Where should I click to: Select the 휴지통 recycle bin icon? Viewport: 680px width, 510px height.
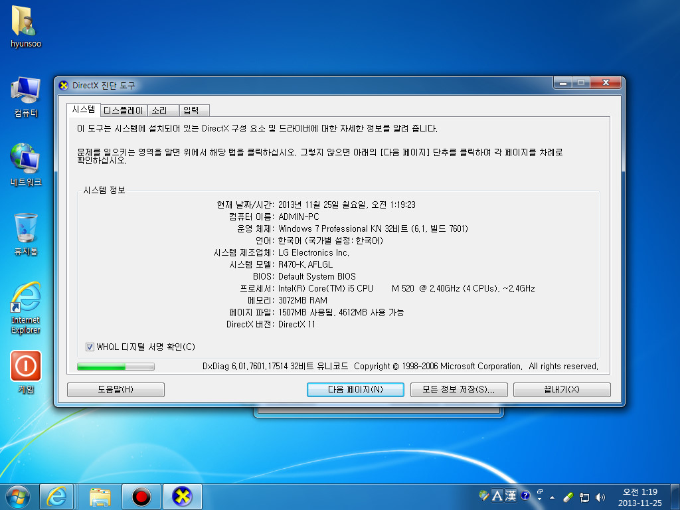pos(26,234)
